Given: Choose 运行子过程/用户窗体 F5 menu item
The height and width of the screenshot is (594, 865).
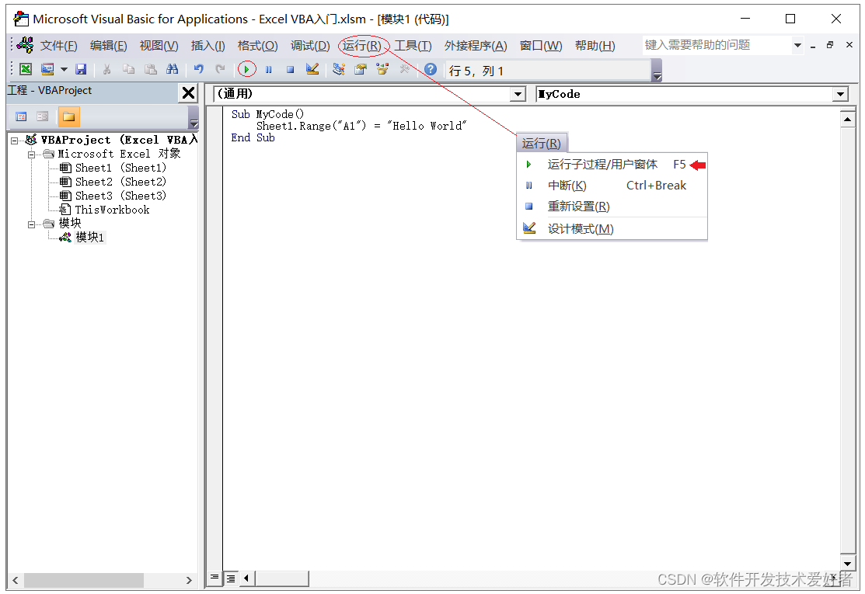Looking at the screenshot, I should pyautogui.click(x=612, y=165).
